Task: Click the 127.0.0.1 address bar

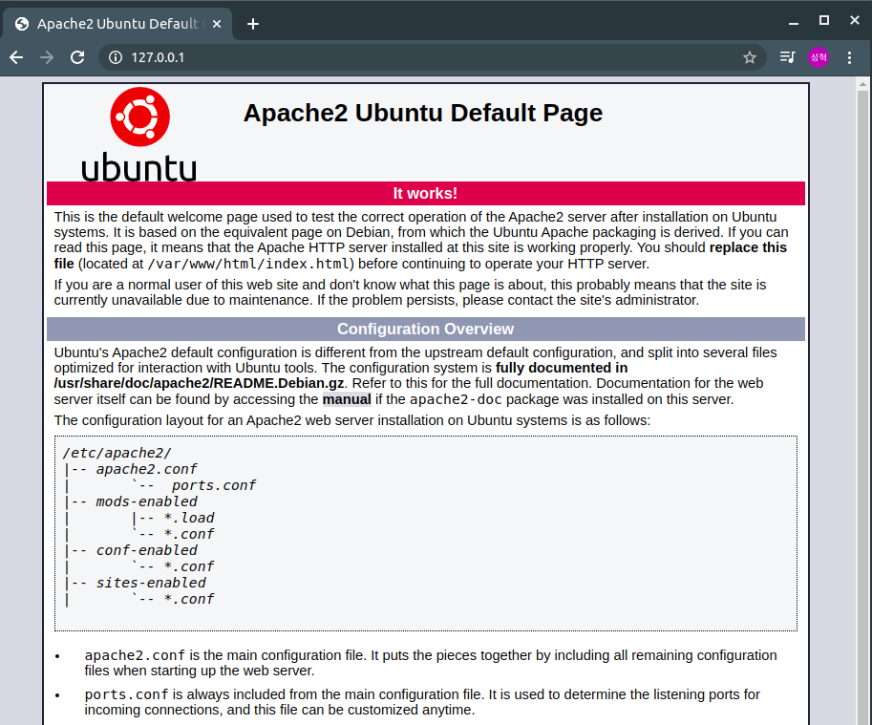Action: 434,57
